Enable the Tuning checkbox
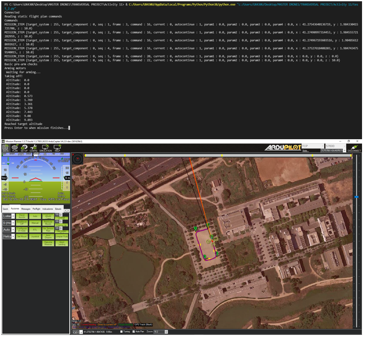 [x=122, y=331]
